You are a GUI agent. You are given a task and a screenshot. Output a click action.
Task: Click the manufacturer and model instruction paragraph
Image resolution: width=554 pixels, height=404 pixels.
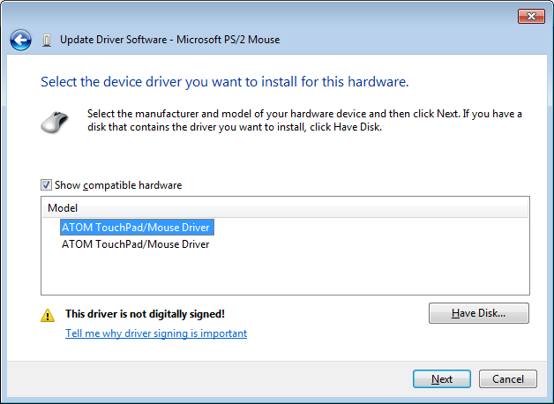[304, 120]
